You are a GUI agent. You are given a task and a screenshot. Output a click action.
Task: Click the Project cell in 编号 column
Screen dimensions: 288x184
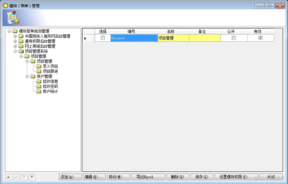click(x=134, y=38)
